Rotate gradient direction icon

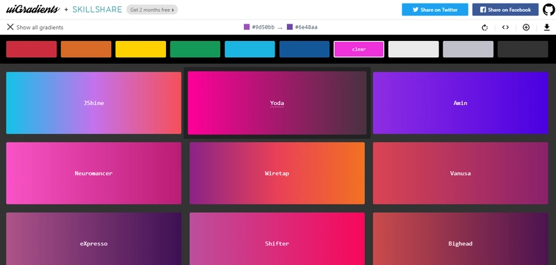click(x=484, y=27)
